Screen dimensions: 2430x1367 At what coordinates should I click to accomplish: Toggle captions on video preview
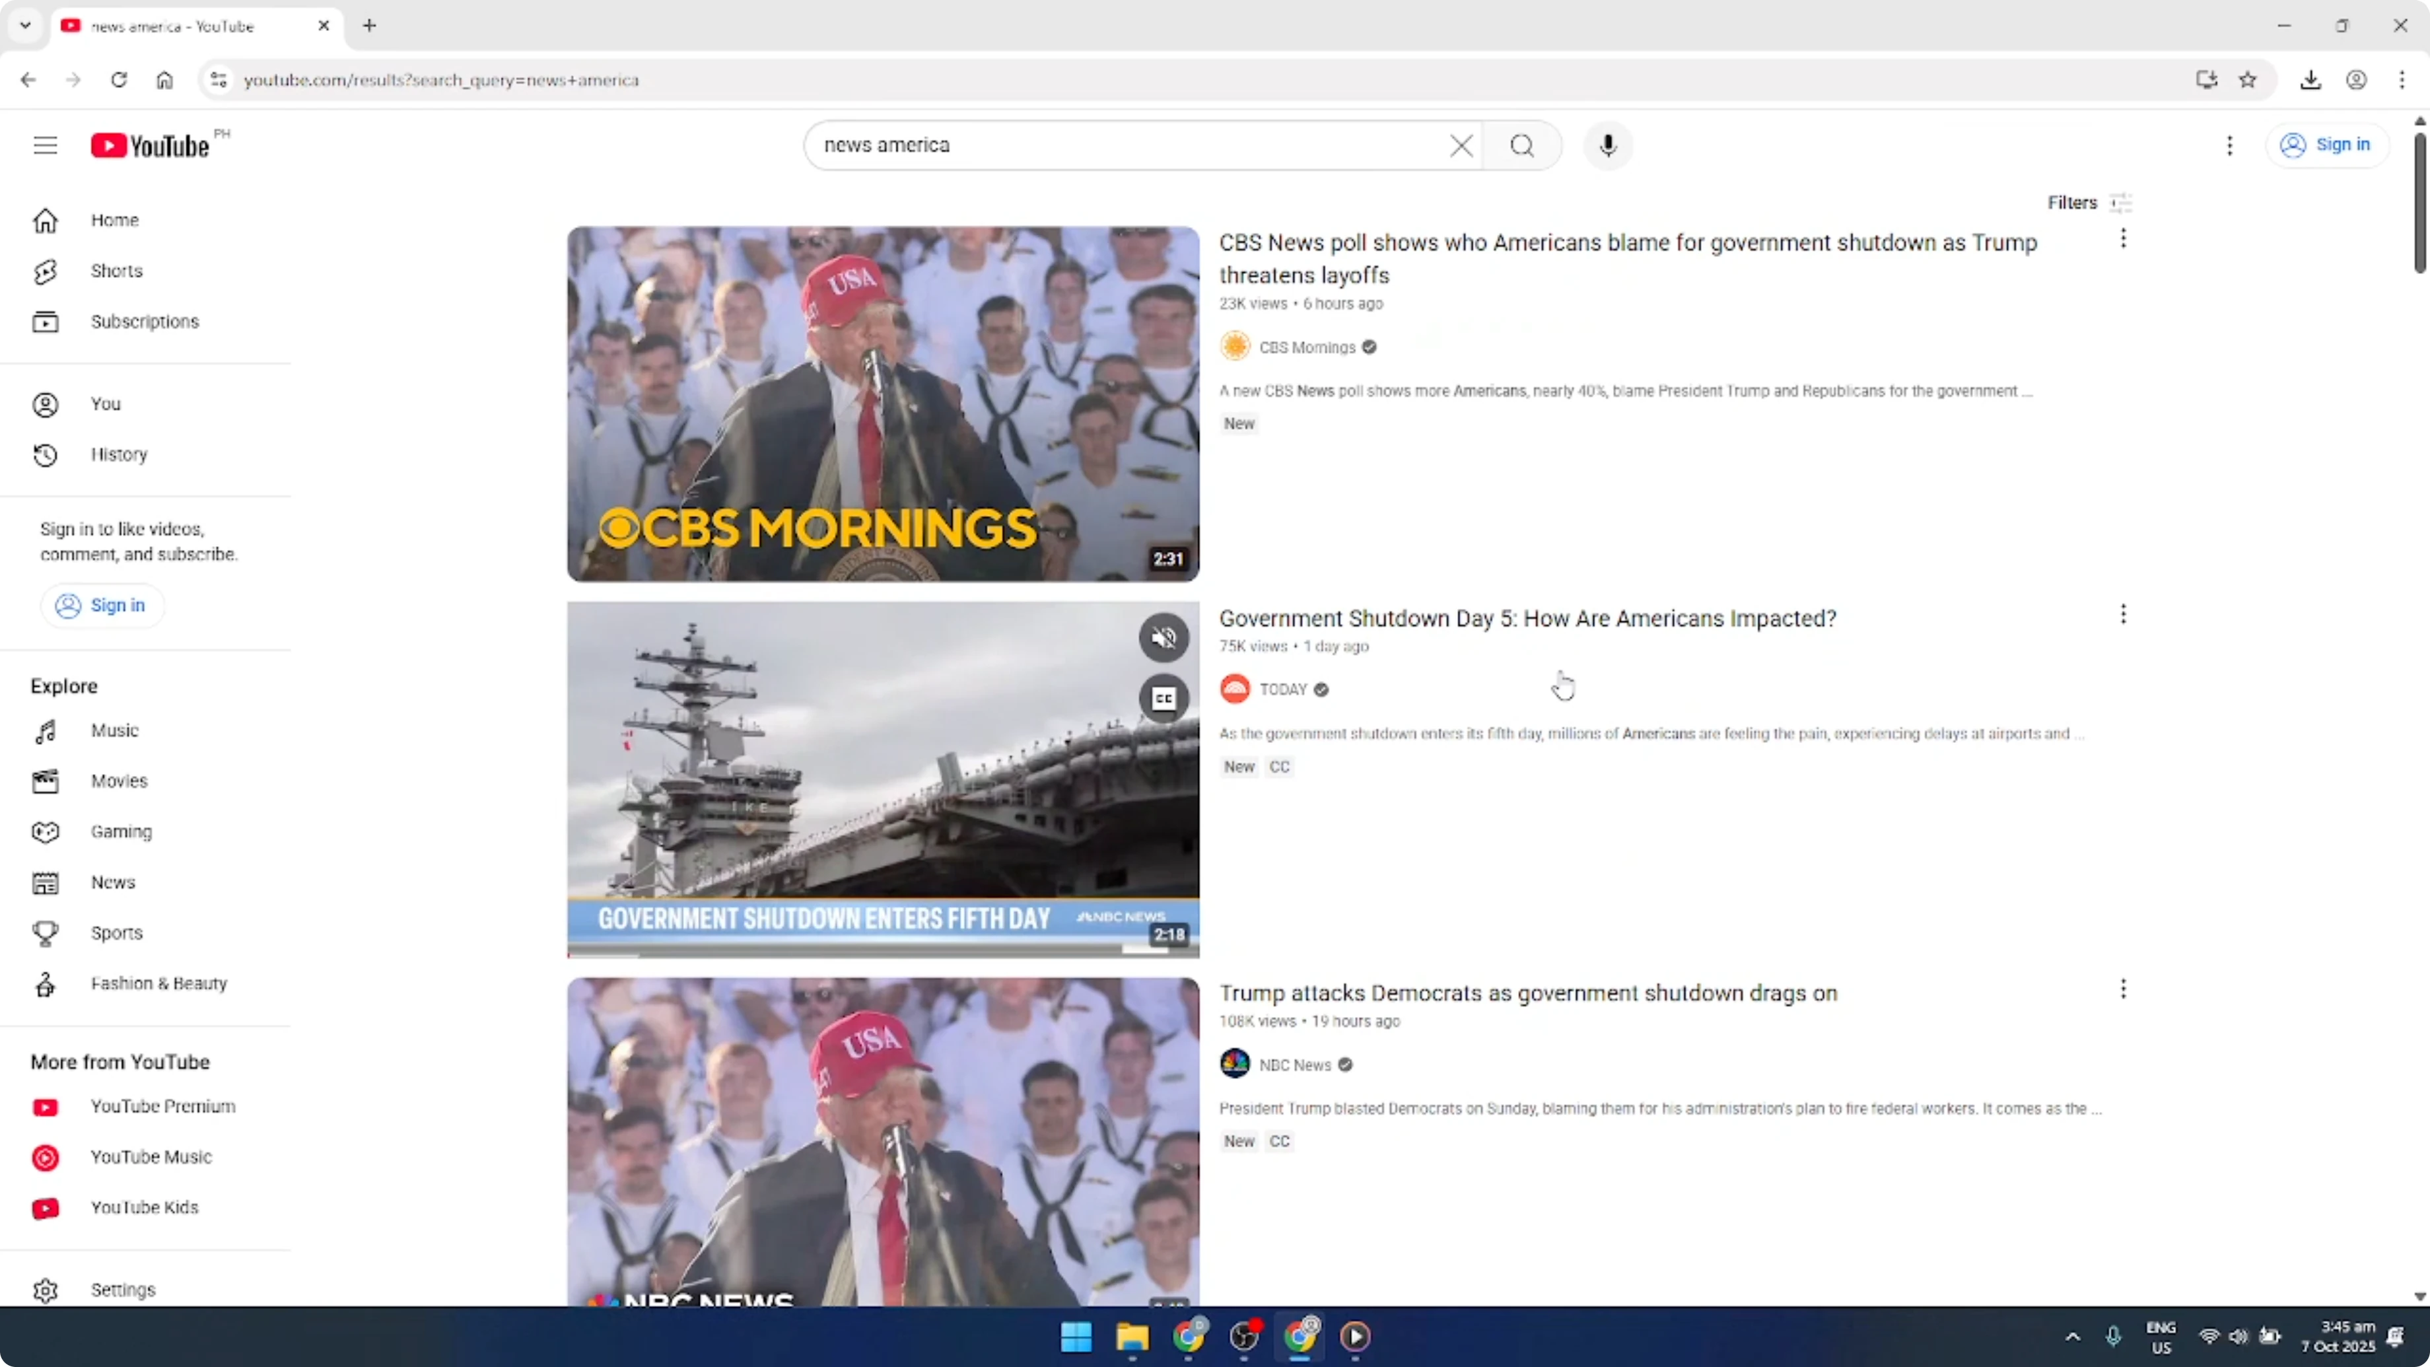[1163, 698]
